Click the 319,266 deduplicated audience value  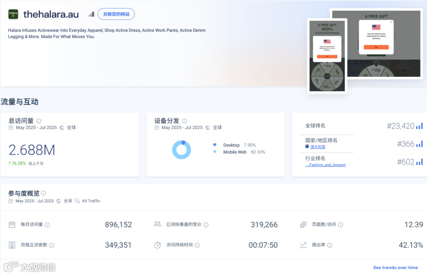click(264, 225)
